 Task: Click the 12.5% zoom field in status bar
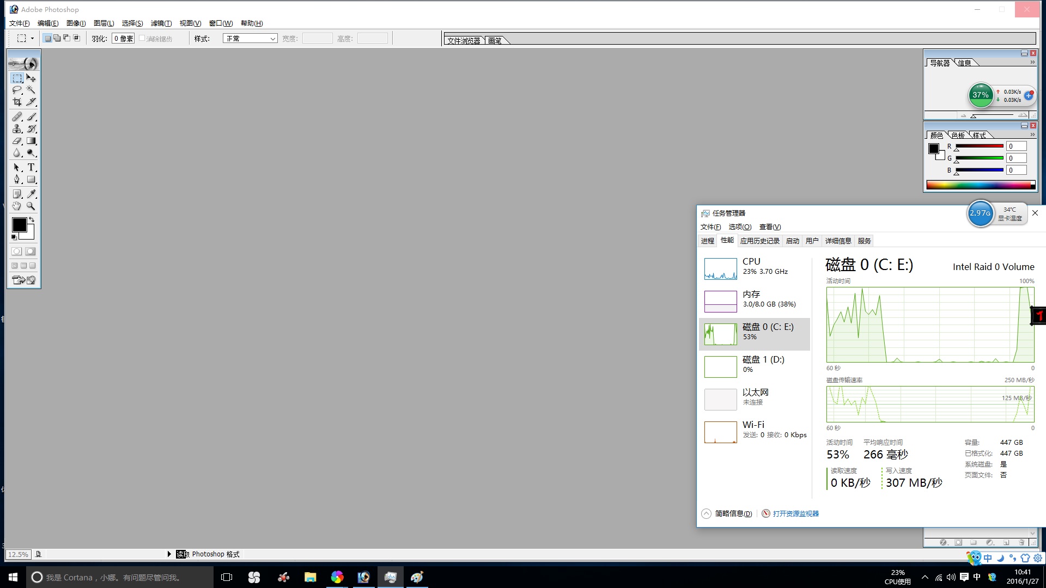(x=18, y=554)
